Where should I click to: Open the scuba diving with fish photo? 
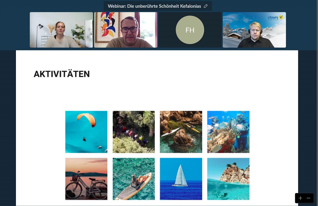coord(228,132)
